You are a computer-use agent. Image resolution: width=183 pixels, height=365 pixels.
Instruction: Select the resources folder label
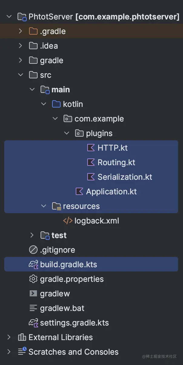coord(81,206)
